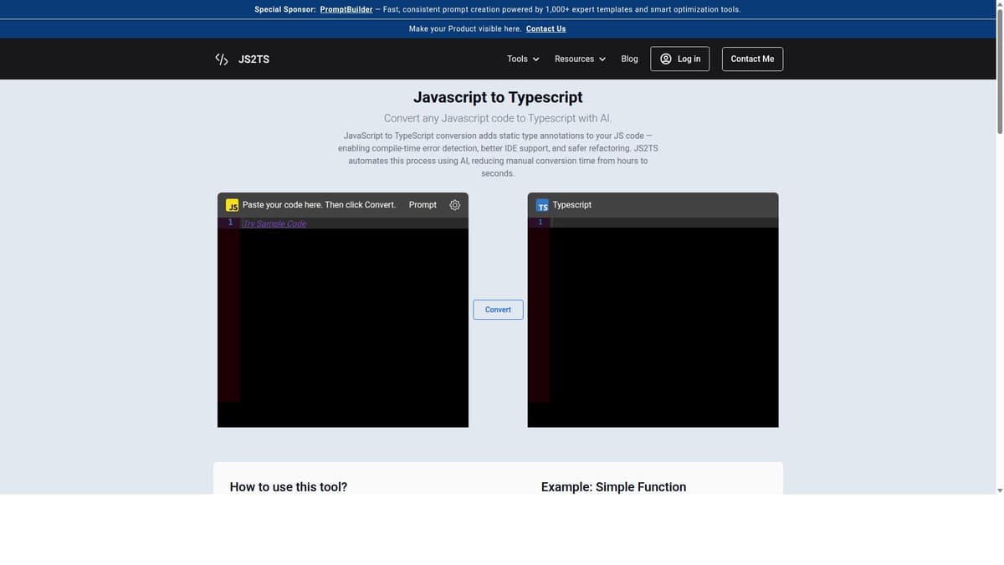The width and height of the screenshot is (1004, 565).
Task: Click into the Typescript output editor area
Action: pyautogui.click(x=663, y=322)
